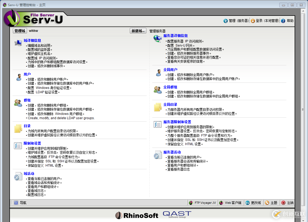Click the 全局群组 double-user icon
The width and height of the screenshot is (308, 222).
[x=158, y=90]
